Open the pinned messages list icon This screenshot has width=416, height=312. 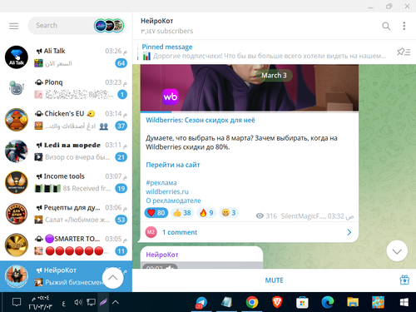click(404, 52)
